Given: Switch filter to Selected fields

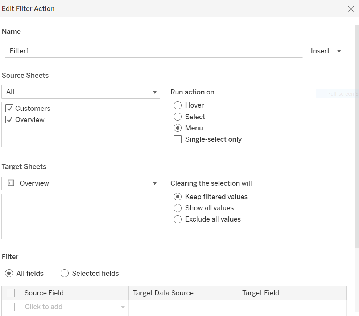Looking at the screenshot, I should point(65,273).
